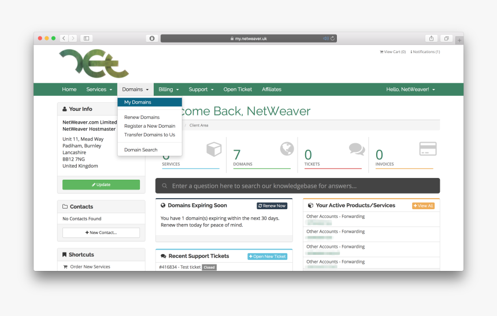Open the Safari share icon
This screenshot has width=497, height=316.
coord(431,38)
